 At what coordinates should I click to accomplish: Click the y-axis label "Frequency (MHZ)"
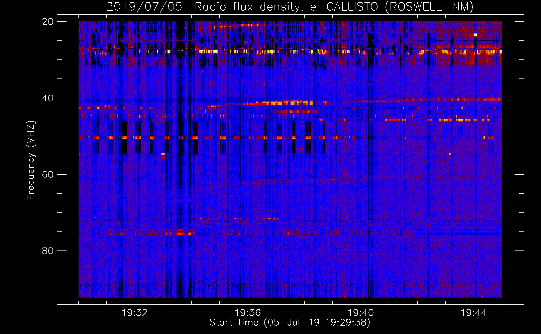(31, 160)
